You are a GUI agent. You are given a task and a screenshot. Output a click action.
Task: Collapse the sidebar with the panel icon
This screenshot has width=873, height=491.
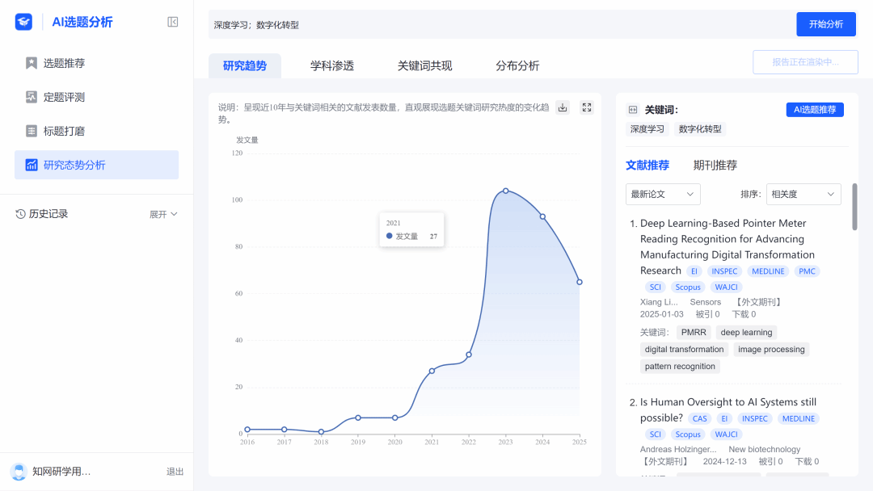pyautogui.click(x=172, y=22)
